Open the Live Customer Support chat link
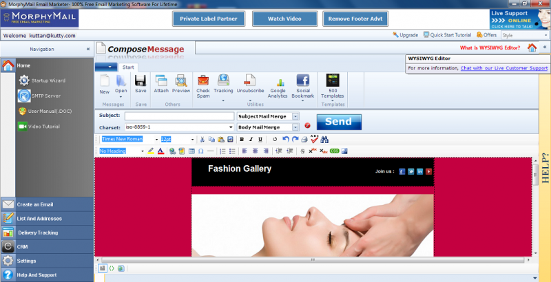This screenshot has height=282, width=551. (x=503, y=68)
